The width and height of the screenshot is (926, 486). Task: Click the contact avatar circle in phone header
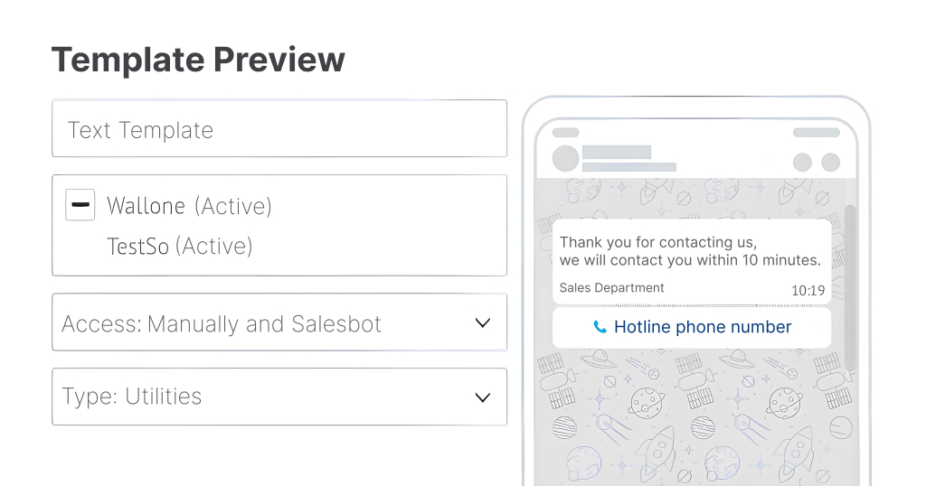pyautogui.click(x=565, y=159)
